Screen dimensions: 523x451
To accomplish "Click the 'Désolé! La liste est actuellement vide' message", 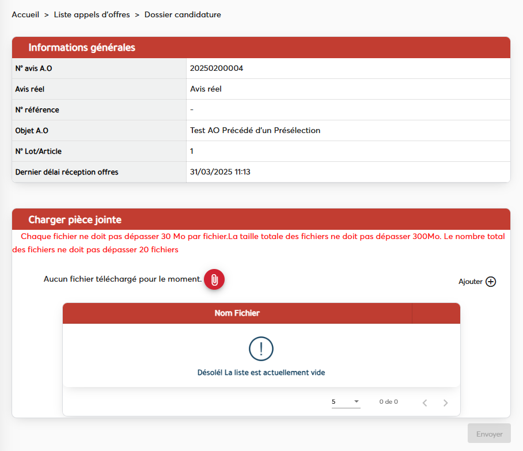I will [261, 373].
